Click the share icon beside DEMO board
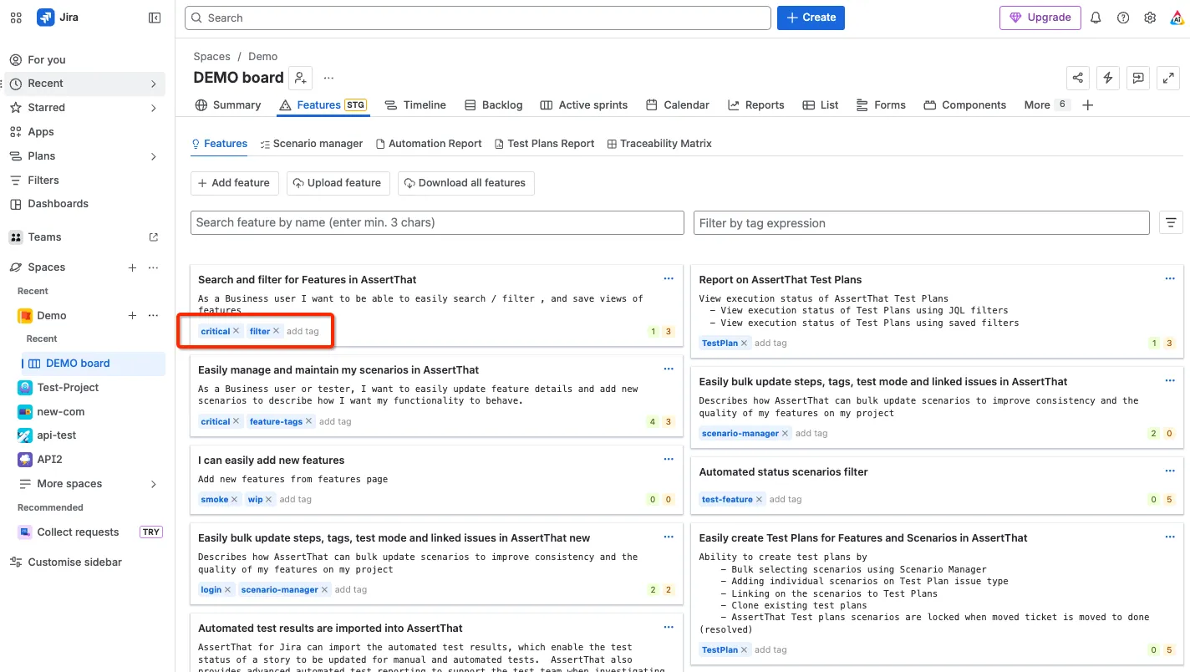 point(1078,78)
